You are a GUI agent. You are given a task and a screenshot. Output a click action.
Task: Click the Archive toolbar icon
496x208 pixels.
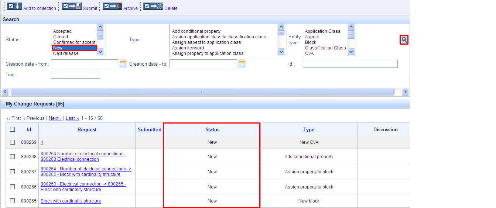tap(112, 7)
